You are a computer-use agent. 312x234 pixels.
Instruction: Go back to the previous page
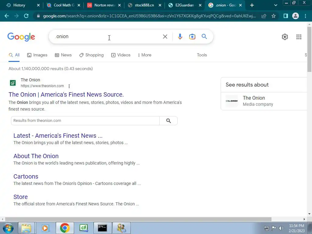click(x=7, y=16)
